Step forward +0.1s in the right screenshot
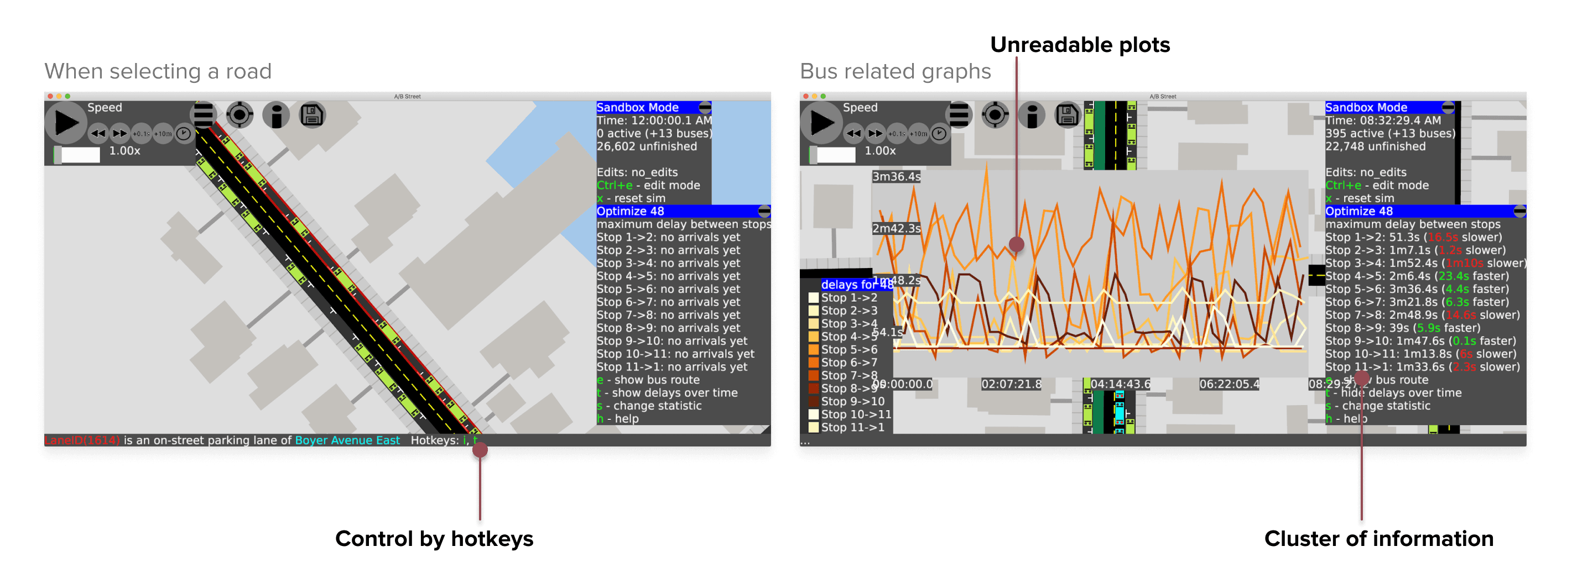1593x578 pixels. click(897, 133)
